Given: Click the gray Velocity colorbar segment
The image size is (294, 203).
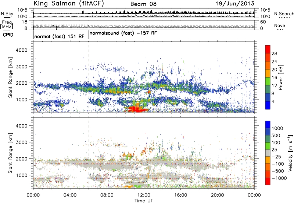Looking at the screenshot, I should point(268,153).
